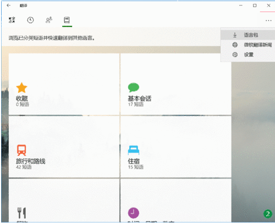
Task: Click the globe icon beside 微软翻译新闻
Action: click(x=235, y=45)
